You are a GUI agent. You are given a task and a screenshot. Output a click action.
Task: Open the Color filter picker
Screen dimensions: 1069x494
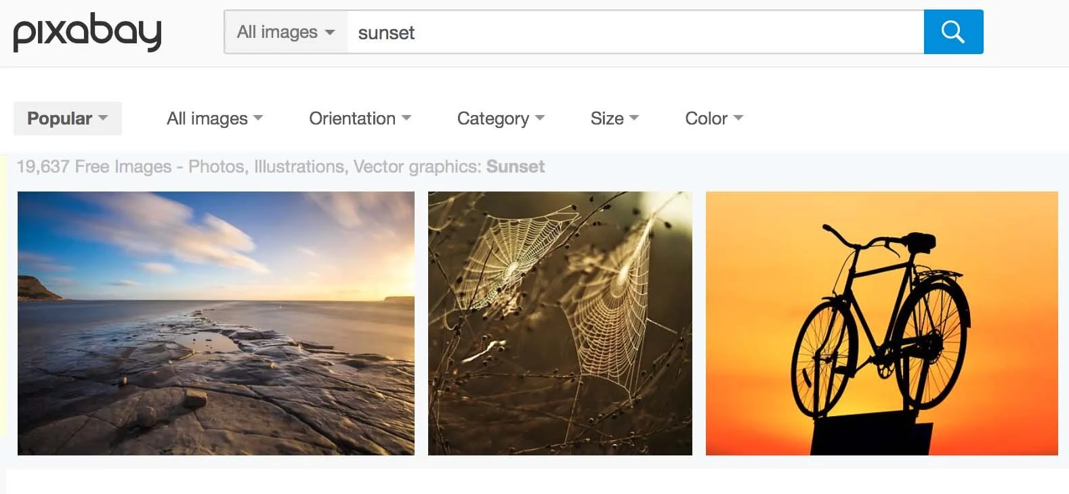coord(715,118)
